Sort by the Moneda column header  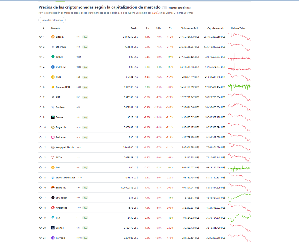[55, 28]
